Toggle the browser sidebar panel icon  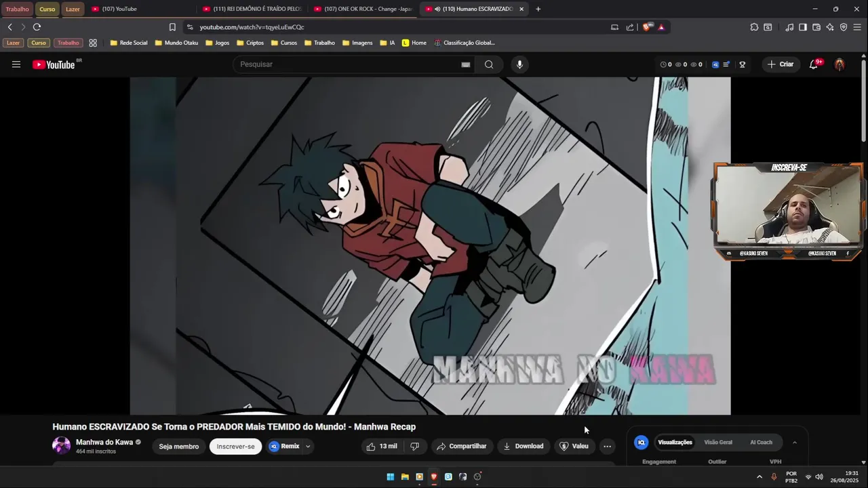(803, 27)
